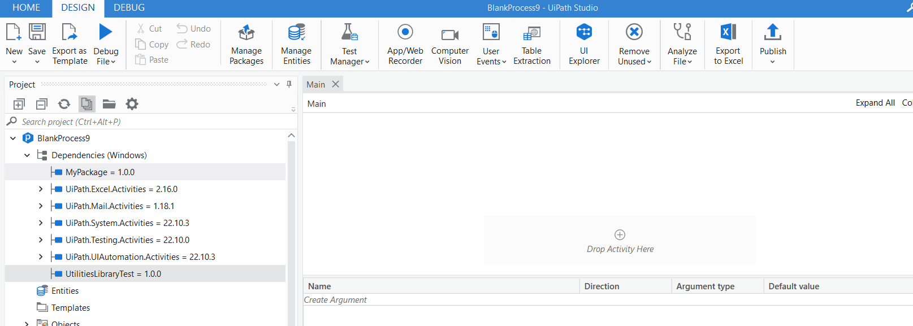Viewport: 913px width, 326px height.
Task: Open Test Manager menu
Action: pyautogui.click(x=349, y=44)
